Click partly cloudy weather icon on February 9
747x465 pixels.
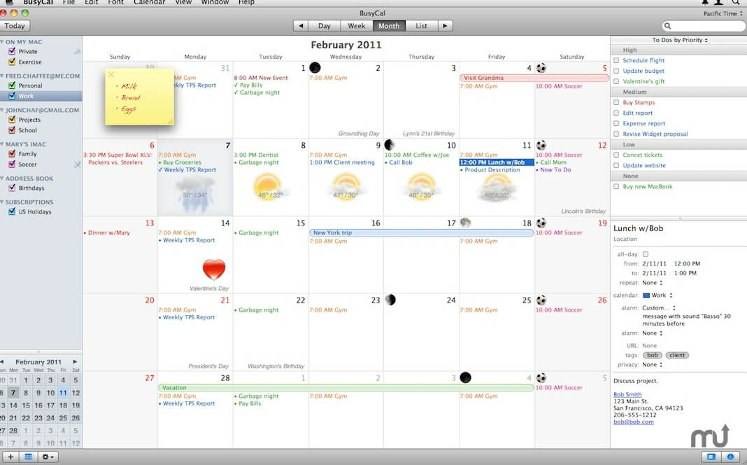pyautogui.click(x=345, y=188)
